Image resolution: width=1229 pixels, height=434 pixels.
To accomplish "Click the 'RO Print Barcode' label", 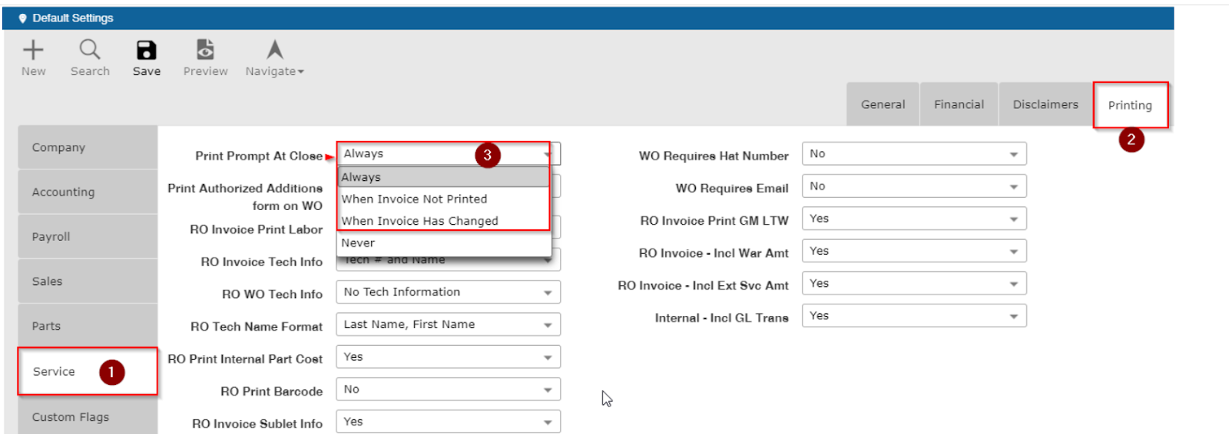I will 271,391.
